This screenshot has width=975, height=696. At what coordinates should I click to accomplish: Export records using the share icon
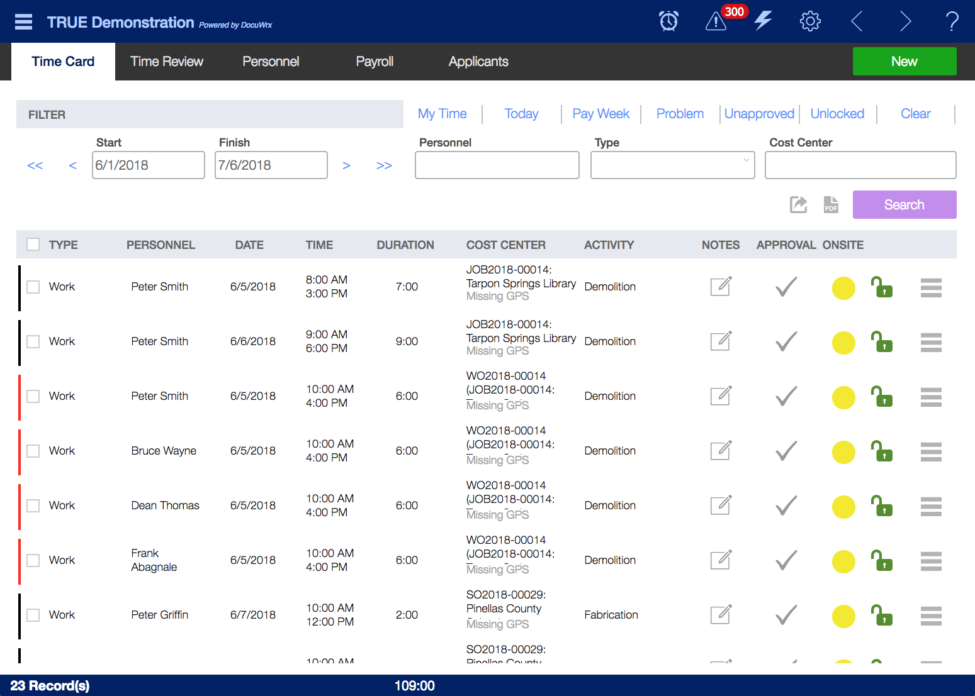point(797,204)
